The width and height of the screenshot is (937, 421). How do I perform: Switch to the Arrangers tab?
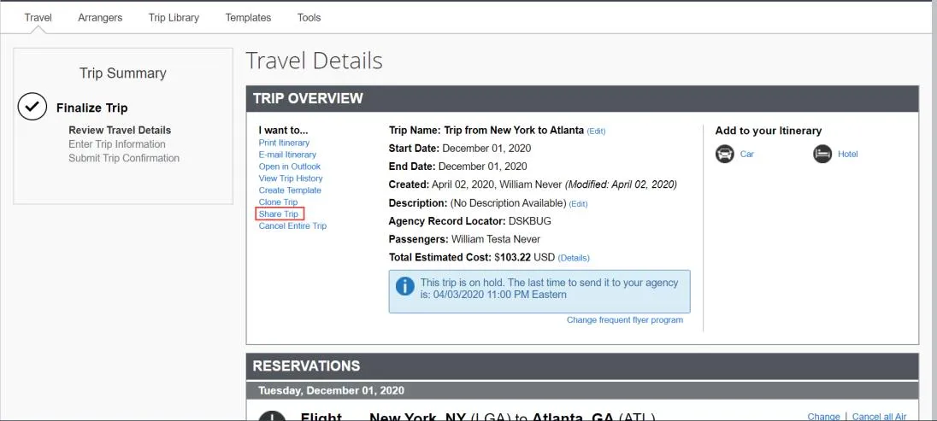(100, 17)
